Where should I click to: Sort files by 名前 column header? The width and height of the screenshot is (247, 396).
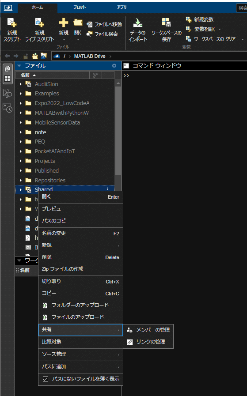coord(53,75)
